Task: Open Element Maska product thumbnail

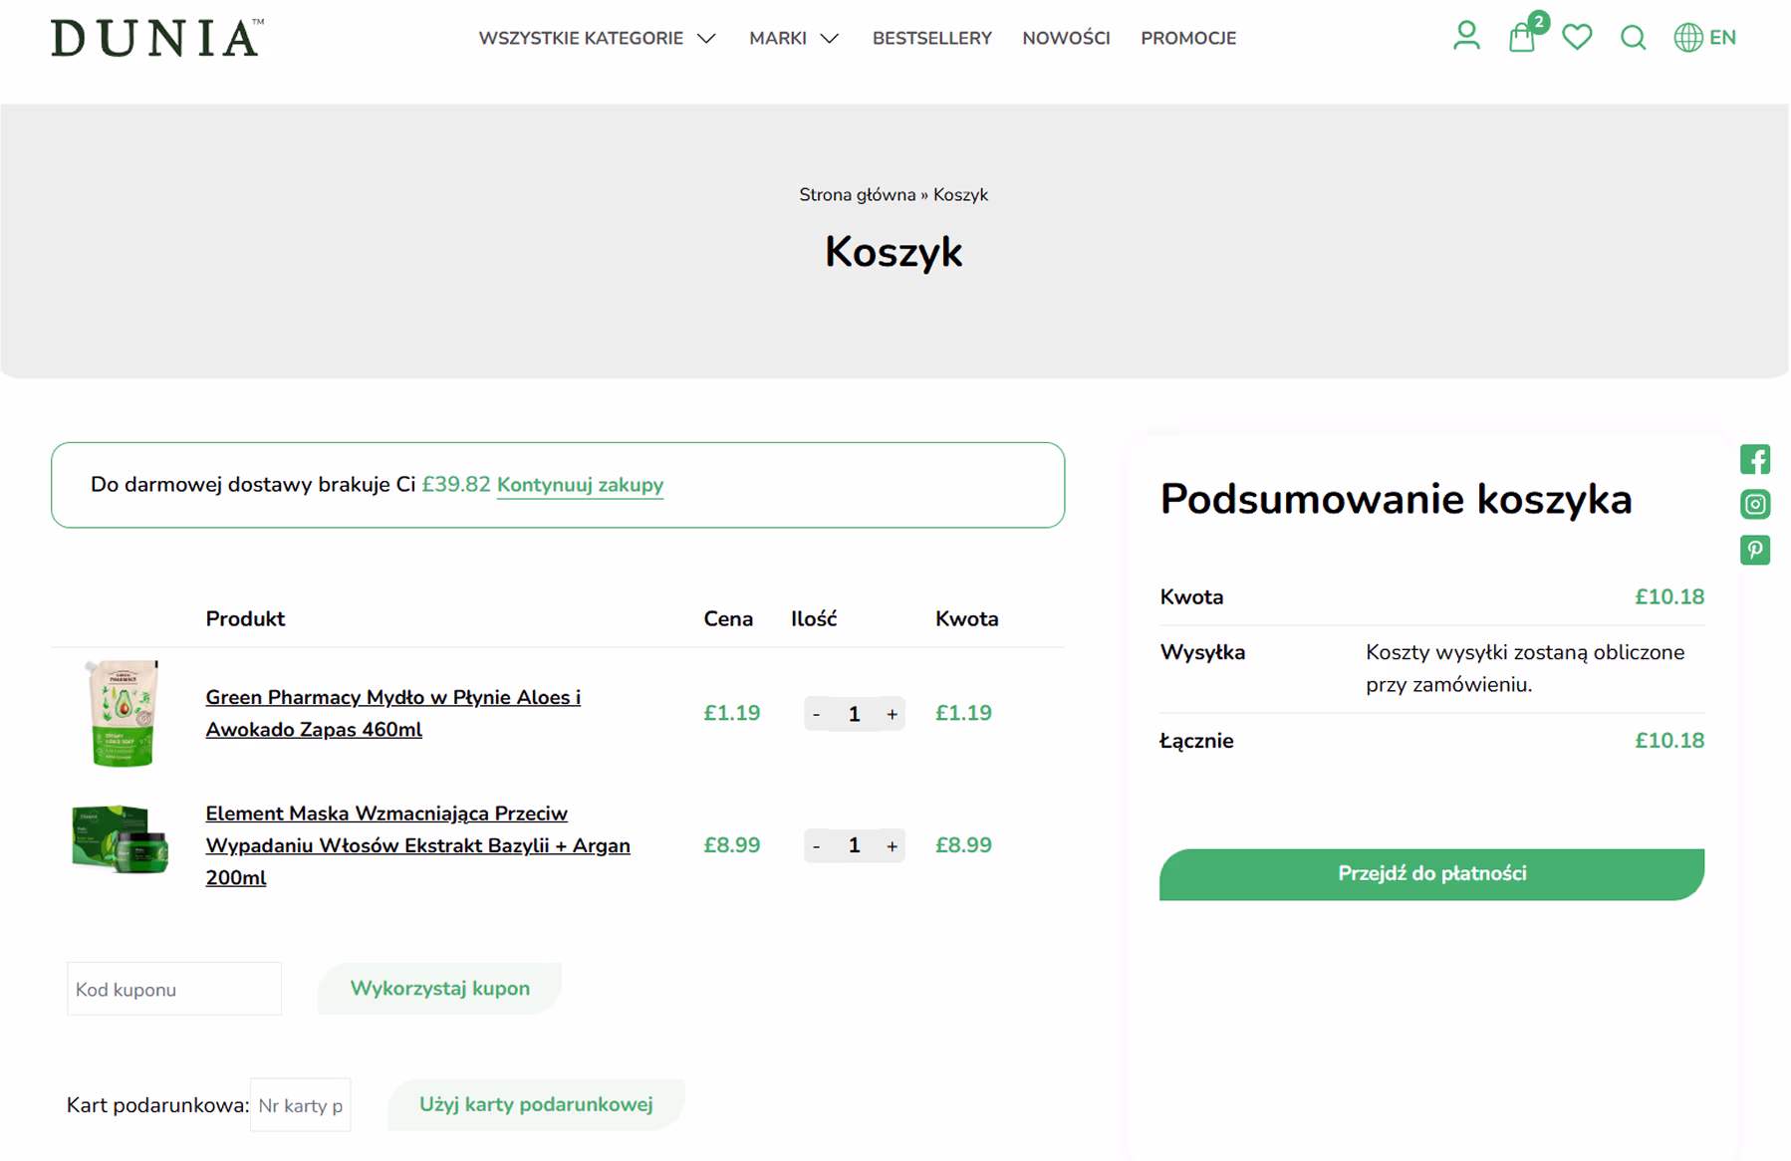Action: coord(121,839)
